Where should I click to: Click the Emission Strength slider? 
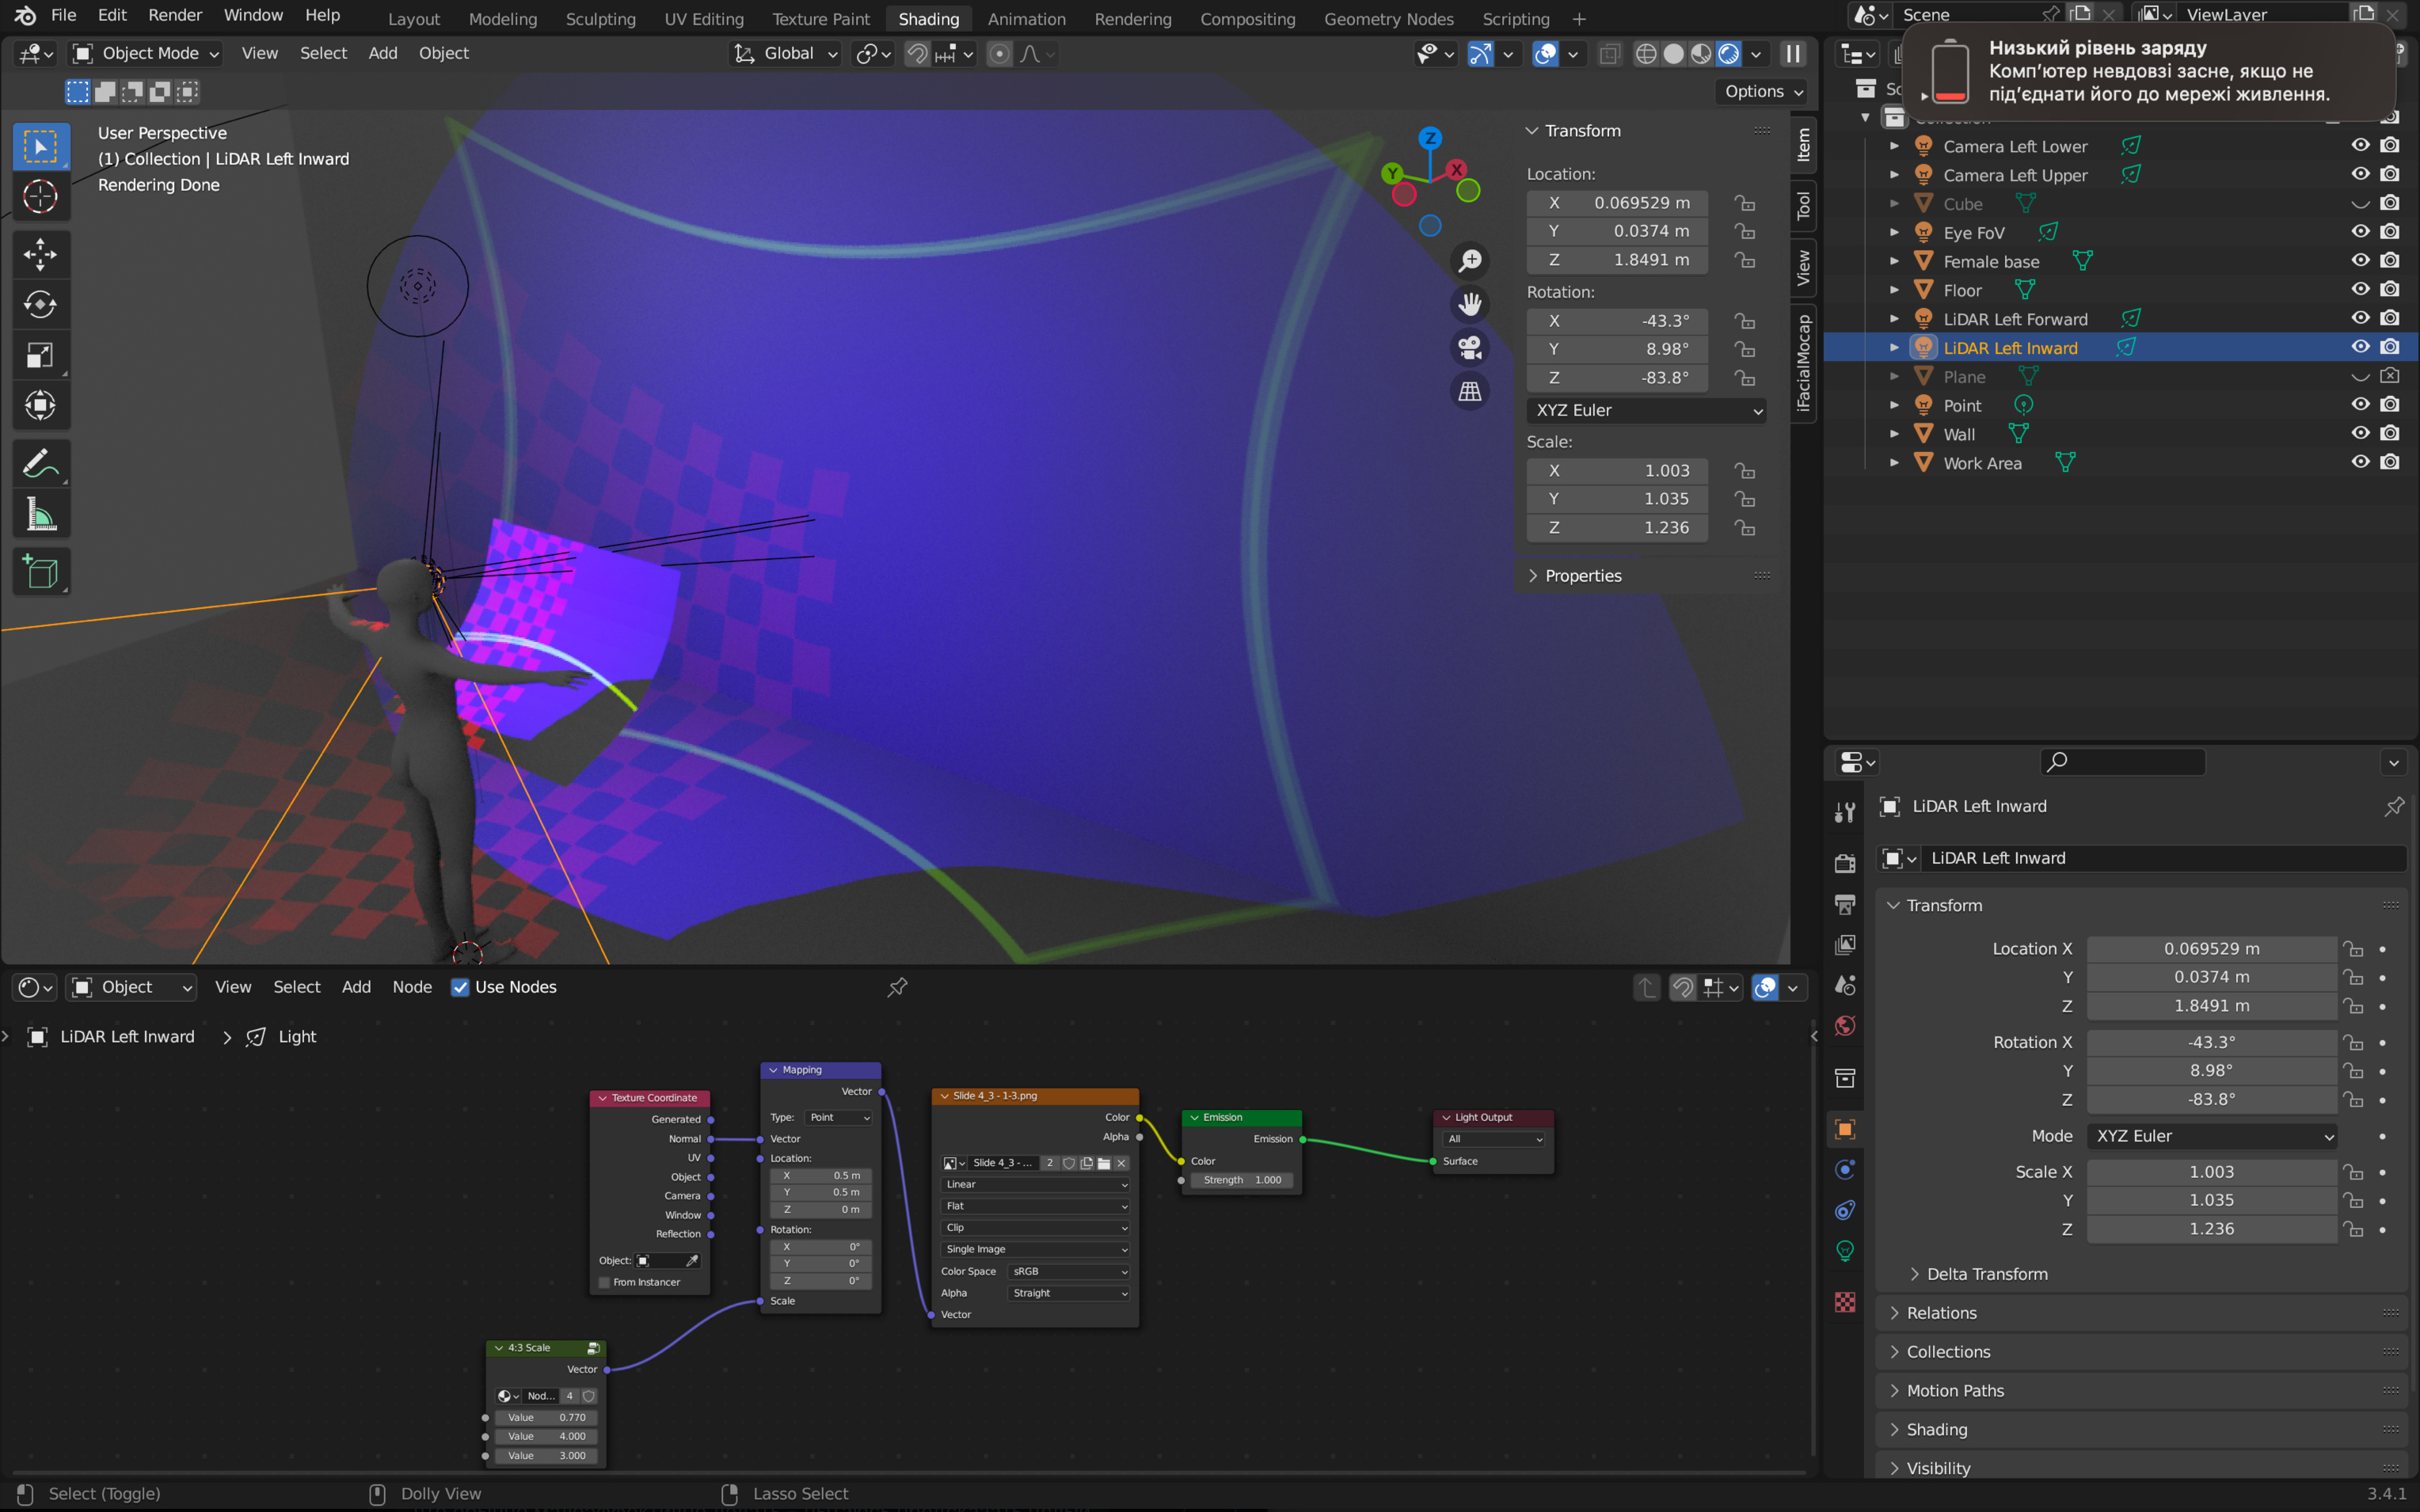(x=1242, y=1180)
